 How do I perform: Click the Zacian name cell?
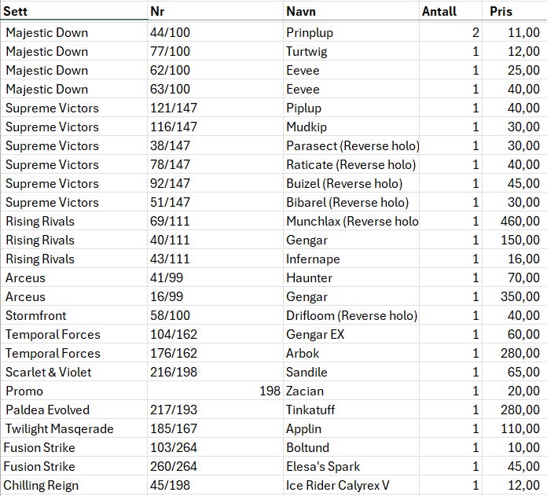[x=351, y=391]
